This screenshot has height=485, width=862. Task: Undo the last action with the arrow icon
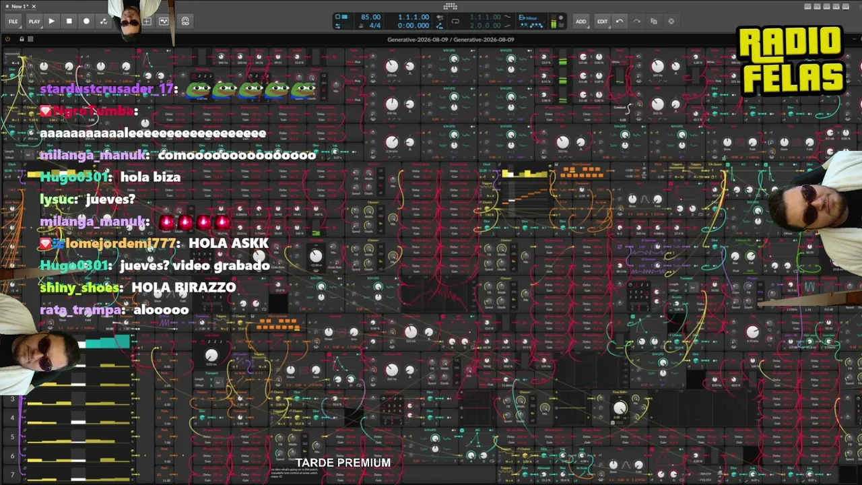click(x=620, y=21)
